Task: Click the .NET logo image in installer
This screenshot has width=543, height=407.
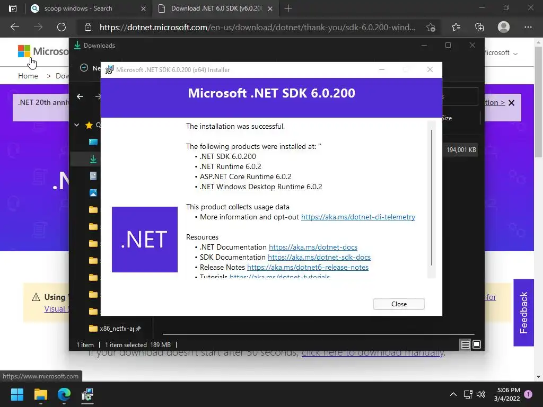Action: tap(145, 240)
